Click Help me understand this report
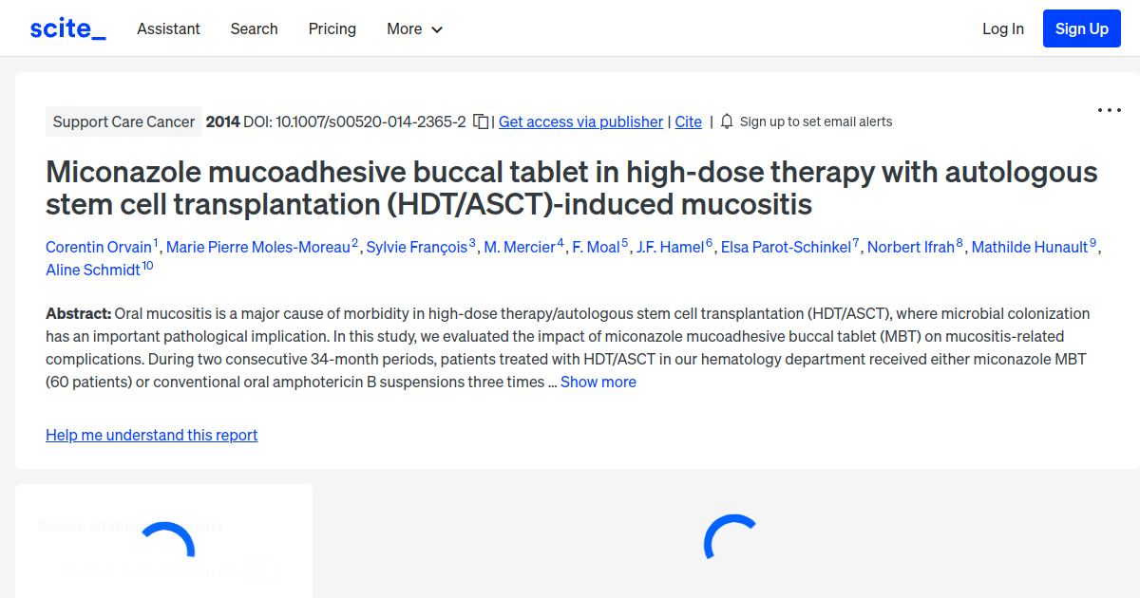The image size is (1140, 598). pos(151,435)
